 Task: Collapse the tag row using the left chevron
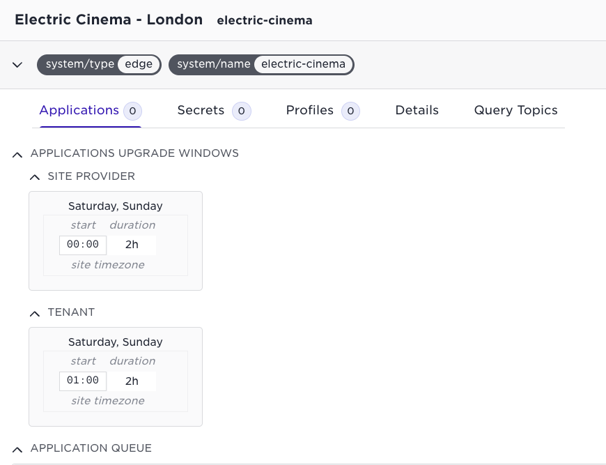17,64
